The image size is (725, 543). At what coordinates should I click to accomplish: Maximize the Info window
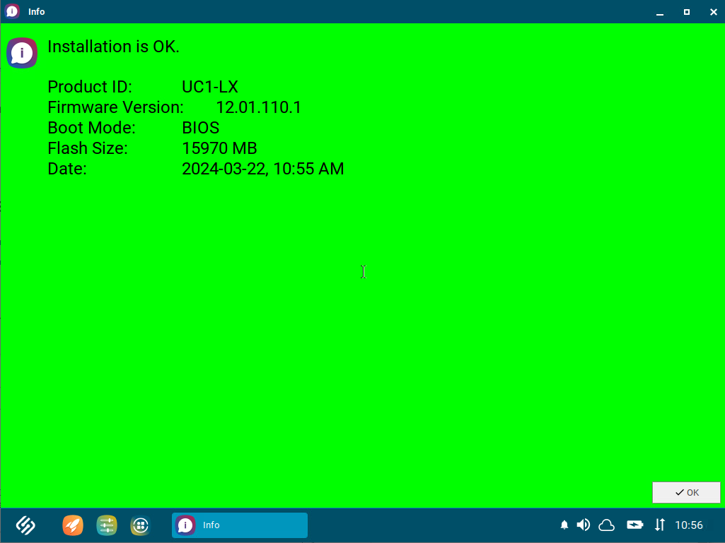[685, 11]
